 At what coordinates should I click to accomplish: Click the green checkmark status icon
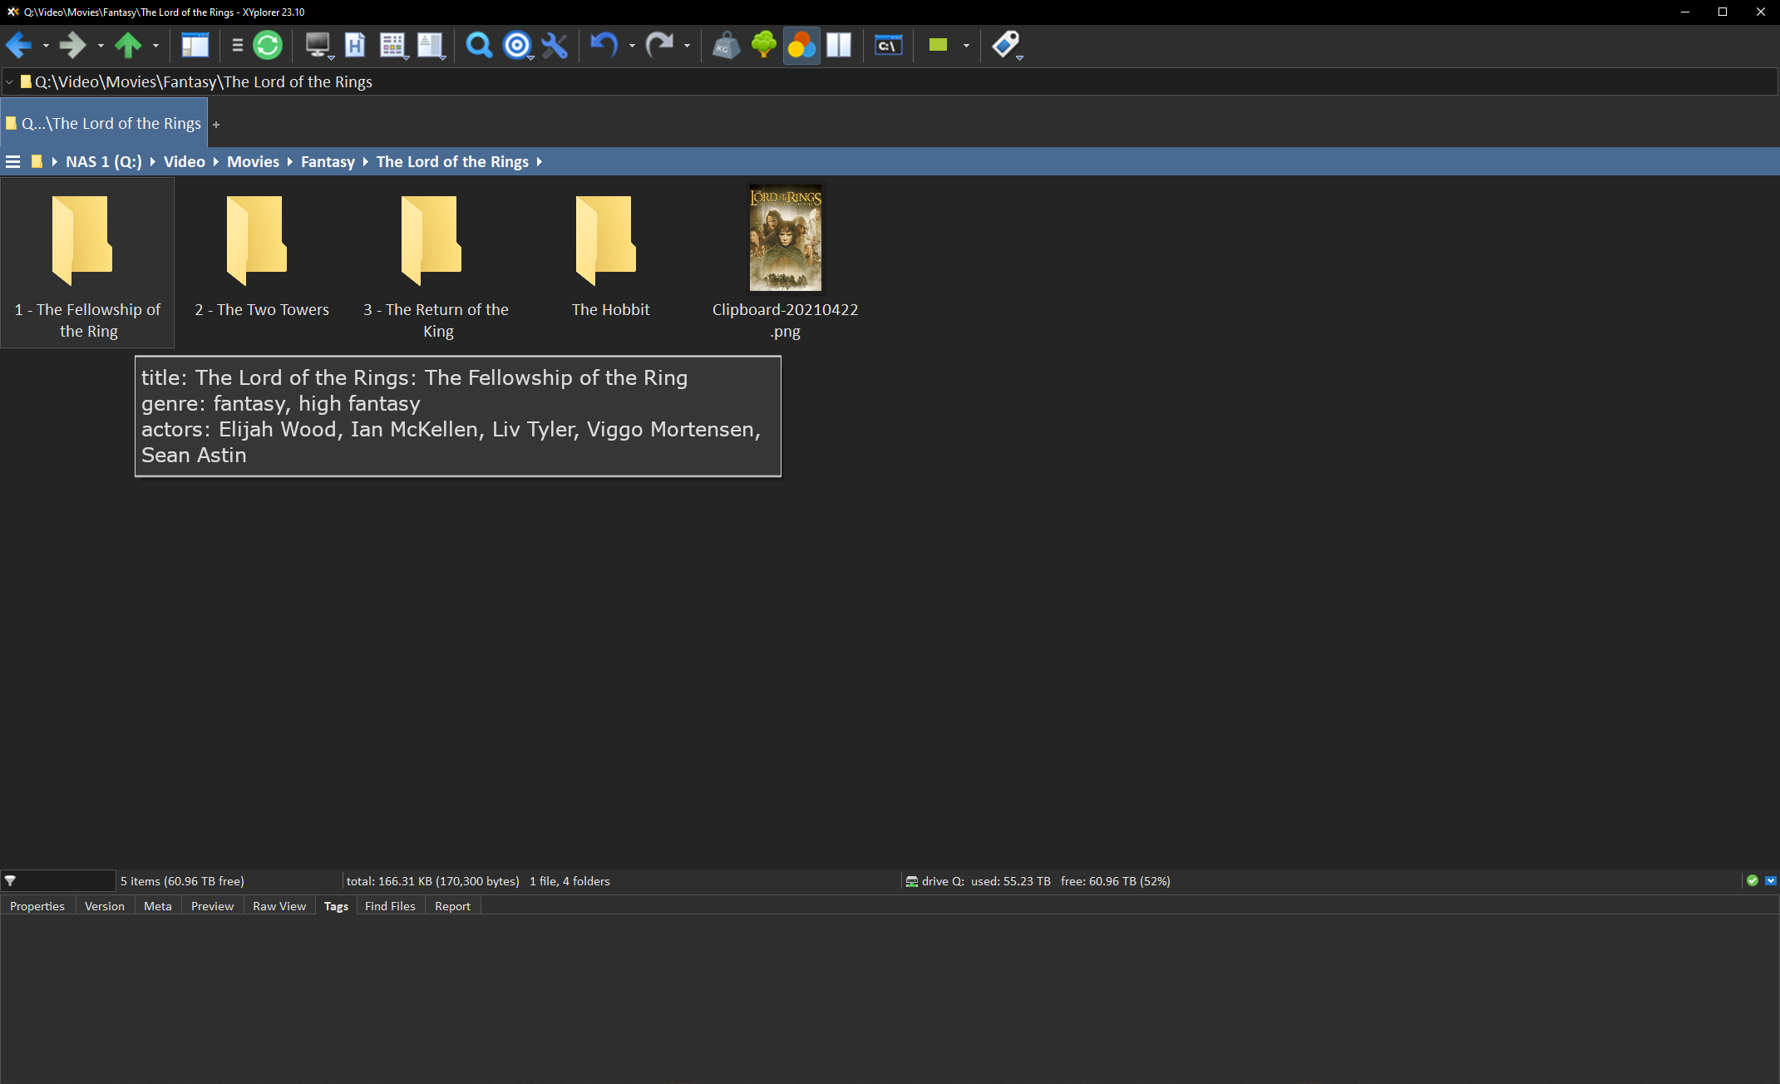(x=1753, y=880)
